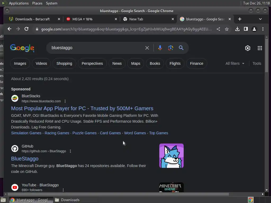Submit the search with the magnifier icon
Image resolution: width=271 pixels, height=203 pixels.
pos(181,48)
